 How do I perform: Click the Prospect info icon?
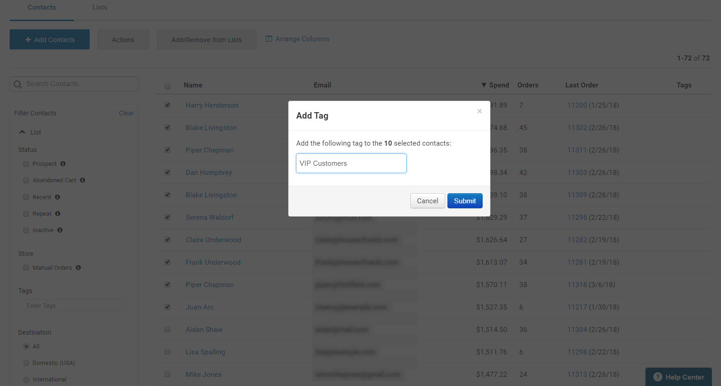pos(63,163)
